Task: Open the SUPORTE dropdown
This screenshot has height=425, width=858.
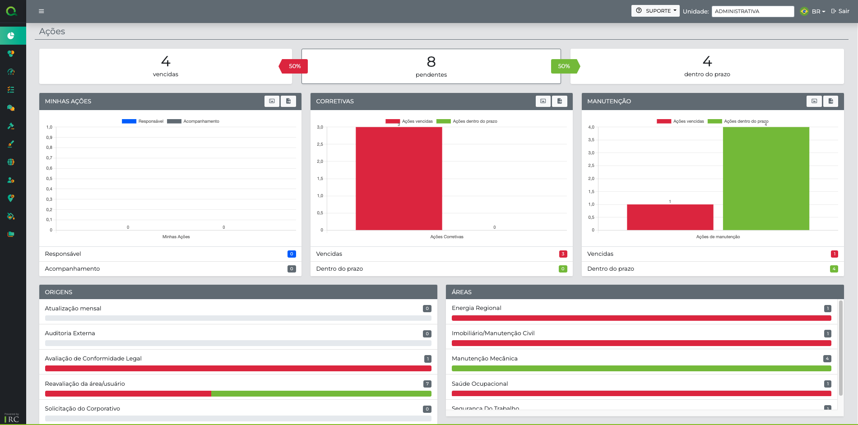Action: 655,11
